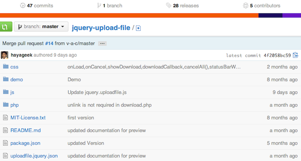This screenshot has height=161, width=301.
Task: Click the css row "2 months ago" timestamp
Action: point(282,67)
